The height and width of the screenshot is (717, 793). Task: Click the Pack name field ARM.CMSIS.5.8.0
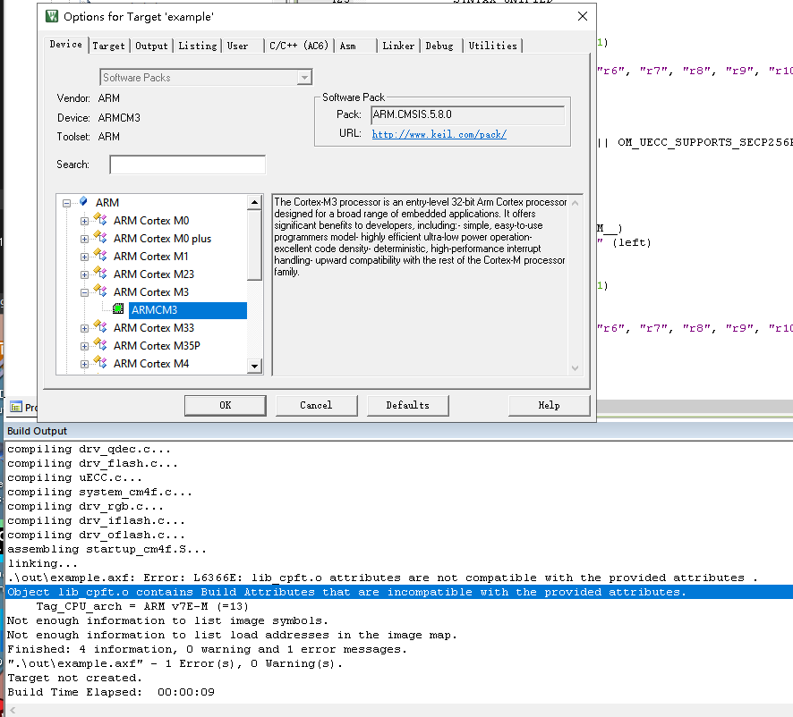(x=468, y=114)
